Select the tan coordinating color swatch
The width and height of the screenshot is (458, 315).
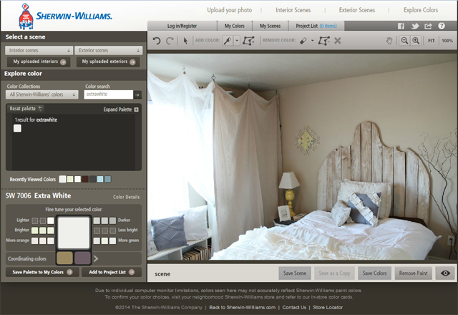(x=64, y=258)
